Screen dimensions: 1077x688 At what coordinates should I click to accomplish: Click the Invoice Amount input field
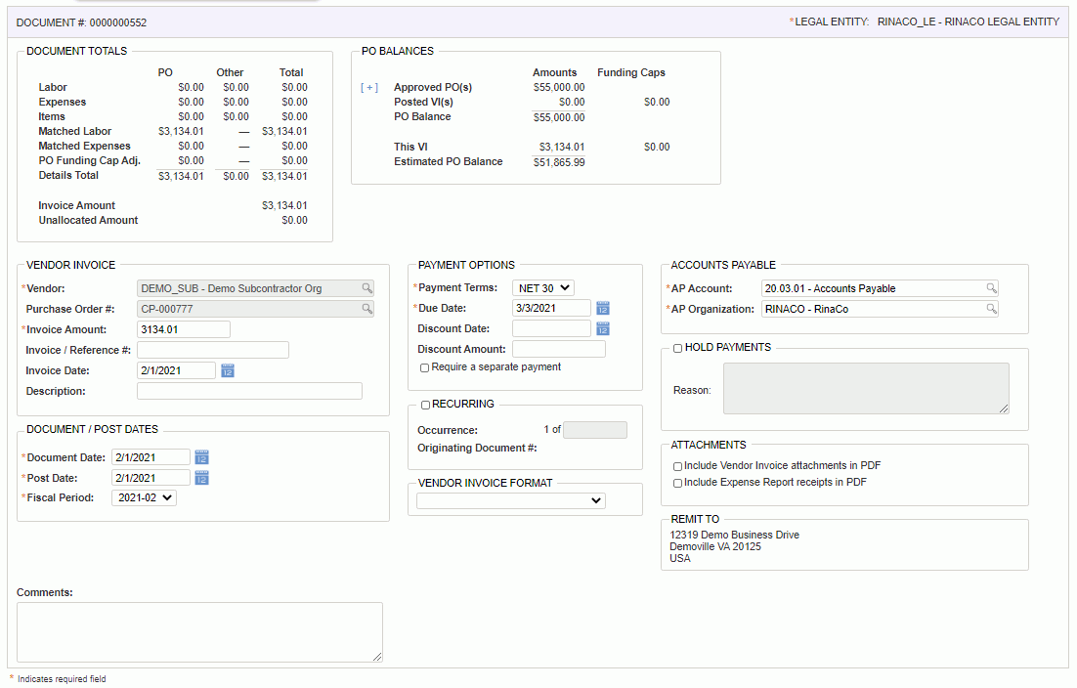click(184, 329)
